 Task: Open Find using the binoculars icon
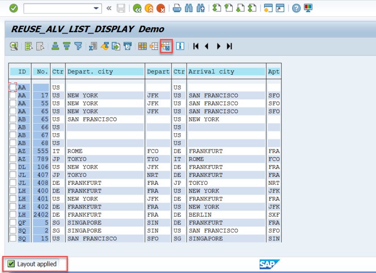189,9
